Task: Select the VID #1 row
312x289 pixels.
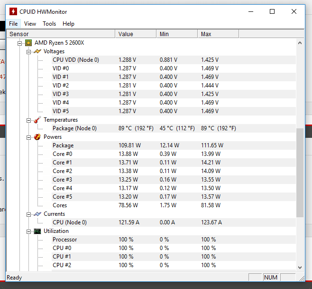Action: pos(174,77)
